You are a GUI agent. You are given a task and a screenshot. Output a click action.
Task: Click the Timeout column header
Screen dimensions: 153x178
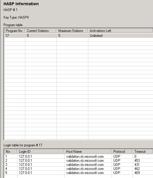[143, 152]
